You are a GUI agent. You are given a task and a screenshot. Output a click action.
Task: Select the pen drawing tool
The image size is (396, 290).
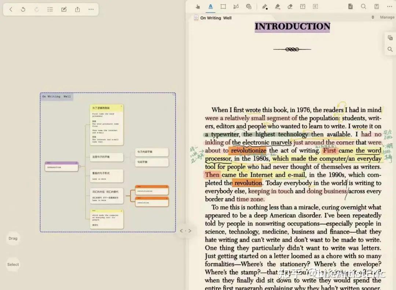[x=265, y=7]
